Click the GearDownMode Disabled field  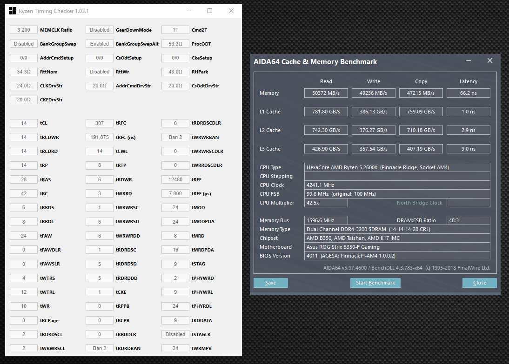pos(100,30)
